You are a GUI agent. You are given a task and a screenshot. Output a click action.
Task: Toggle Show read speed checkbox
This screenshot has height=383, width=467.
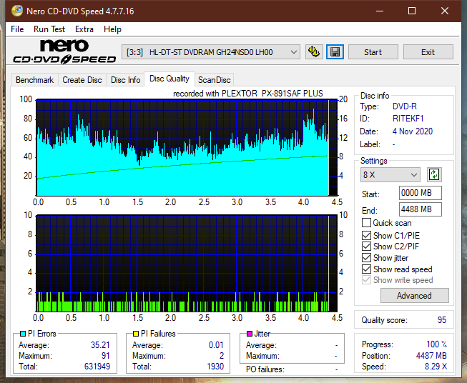click(x=366, y=269)
